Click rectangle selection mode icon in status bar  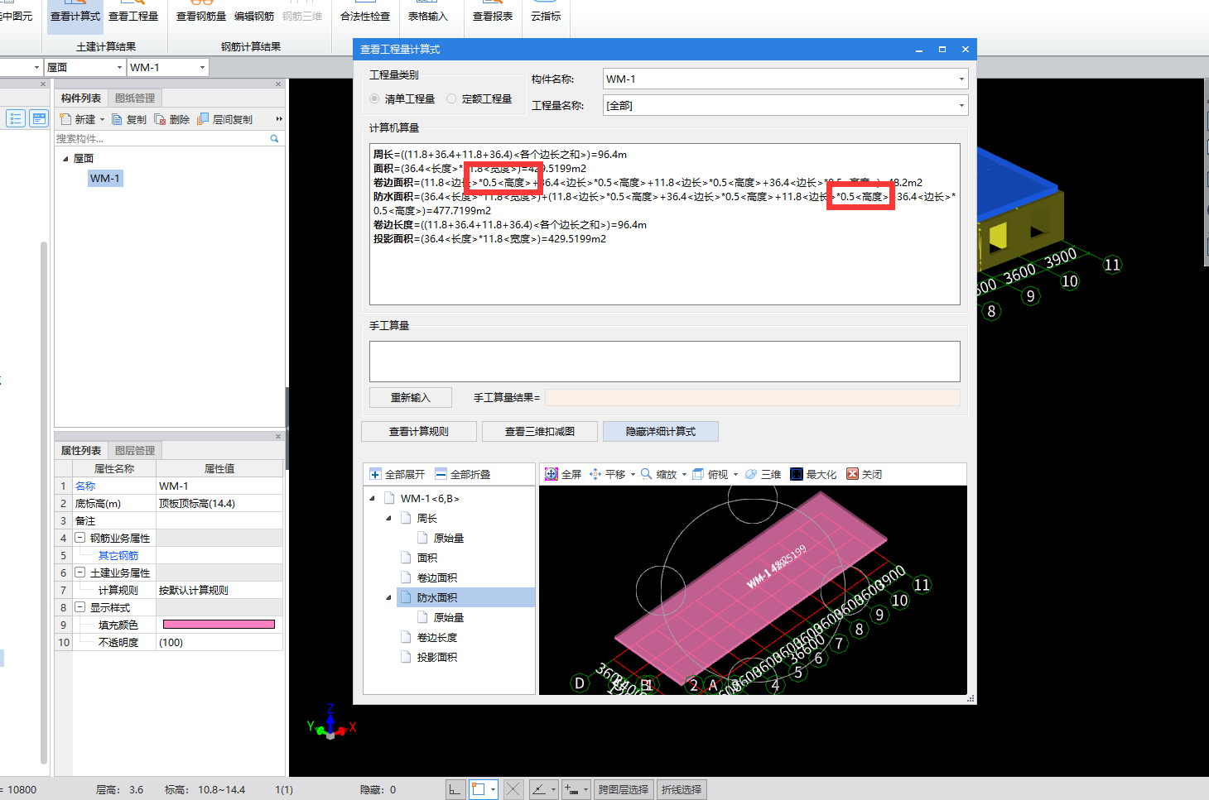tap(479, 789)
